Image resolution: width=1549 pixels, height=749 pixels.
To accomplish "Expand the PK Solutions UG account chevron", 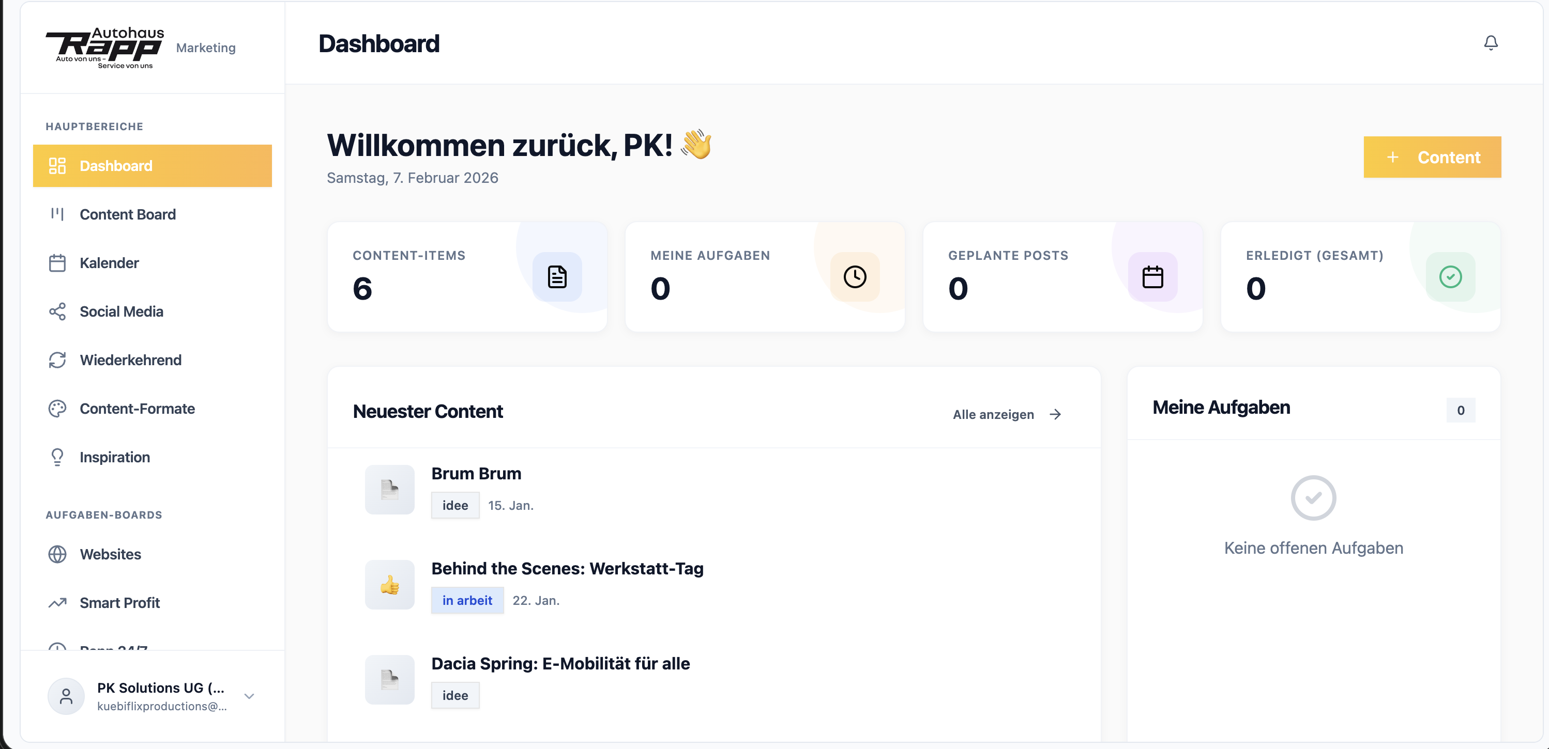I will point(249,696).
